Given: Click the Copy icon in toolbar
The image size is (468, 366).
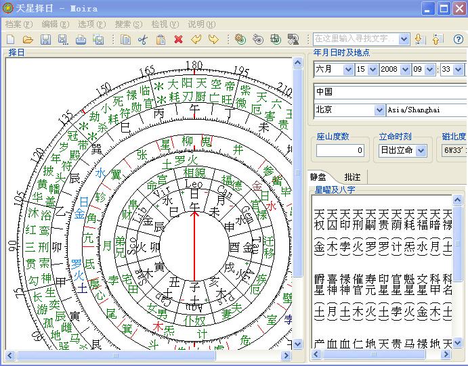Looking at the screenshot, I should coord(125,40).
